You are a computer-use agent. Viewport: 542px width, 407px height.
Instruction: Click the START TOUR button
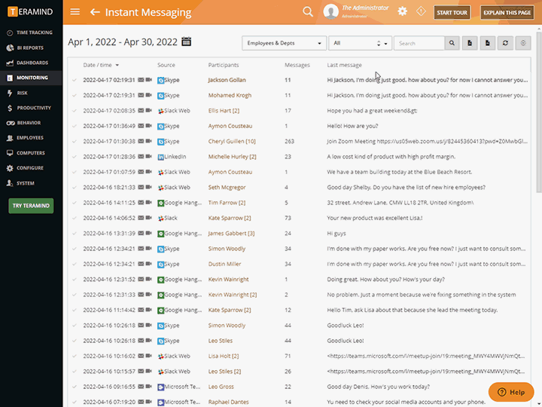[452, 12]
